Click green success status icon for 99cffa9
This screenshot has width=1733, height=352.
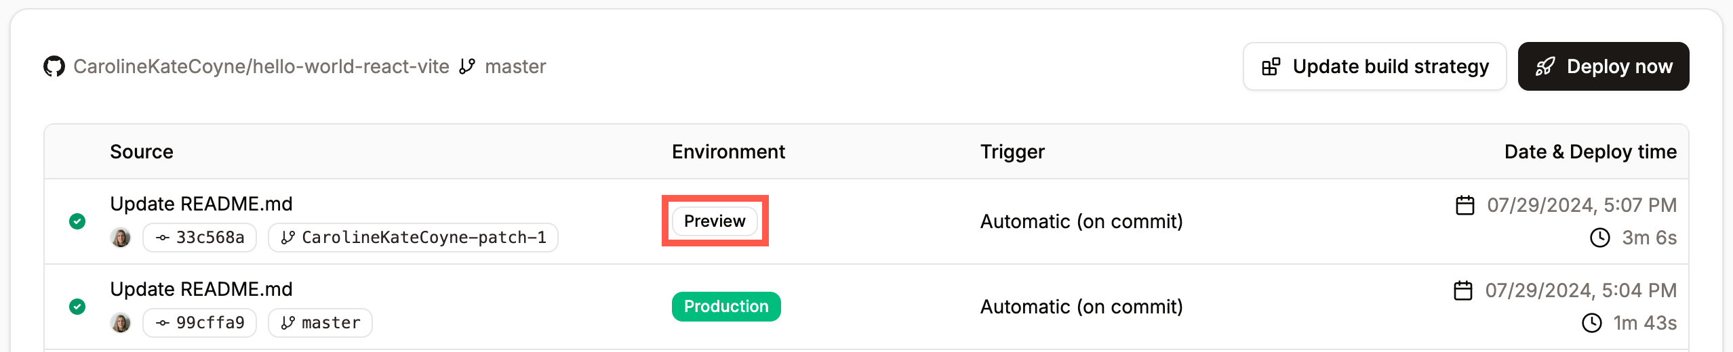77,307
